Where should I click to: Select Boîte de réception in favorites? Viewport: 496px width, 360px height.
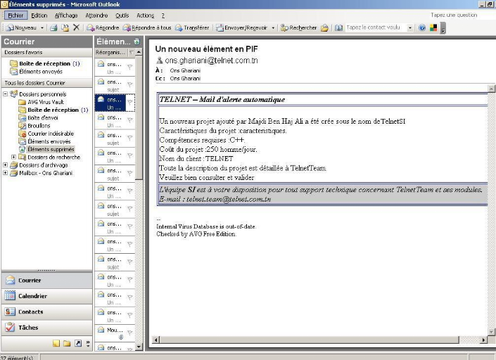pos(44,63)
